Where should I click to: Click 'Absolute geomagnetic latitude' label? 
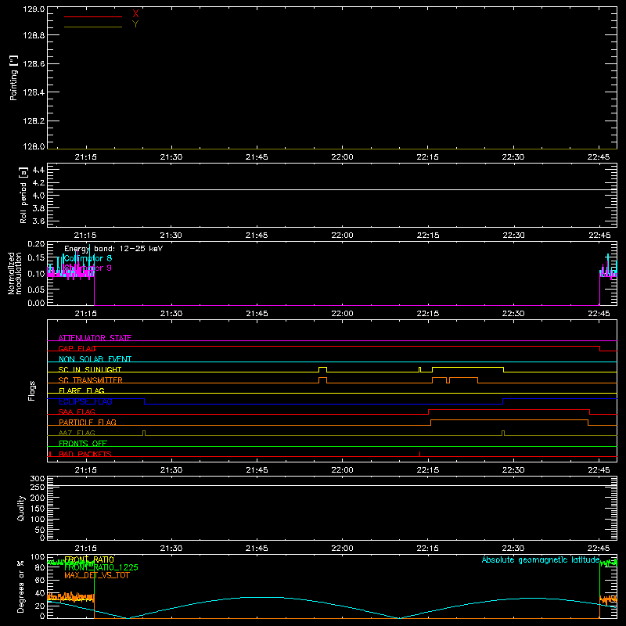click(x=541, y=559)
